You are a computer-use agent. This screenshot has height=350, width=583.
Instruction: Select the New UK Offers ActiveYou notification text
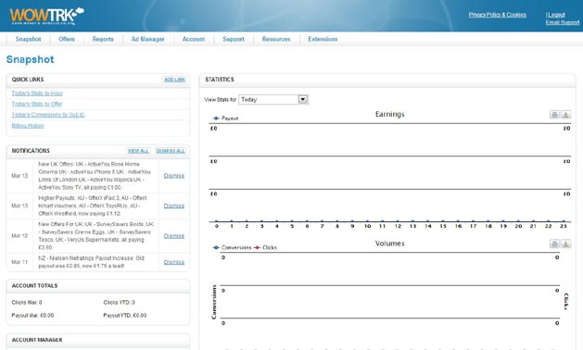[x=95, y=176]
